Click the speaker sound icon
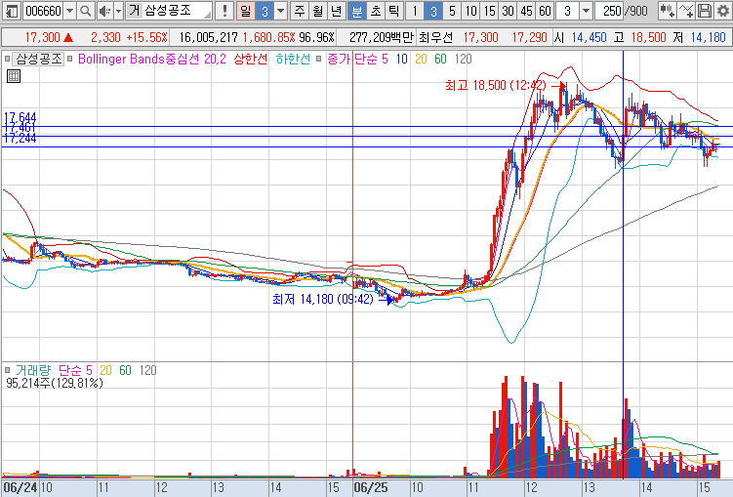The width and height of the screenshot is (733, 497). coord(105,11)
